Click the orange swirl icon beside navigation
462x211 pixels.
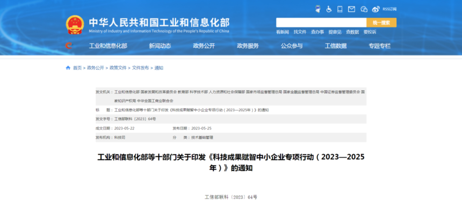pyautogui.click(x=69, y=46)
